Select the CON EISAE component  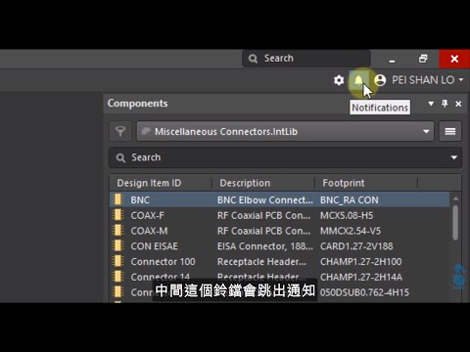point(280,246)
